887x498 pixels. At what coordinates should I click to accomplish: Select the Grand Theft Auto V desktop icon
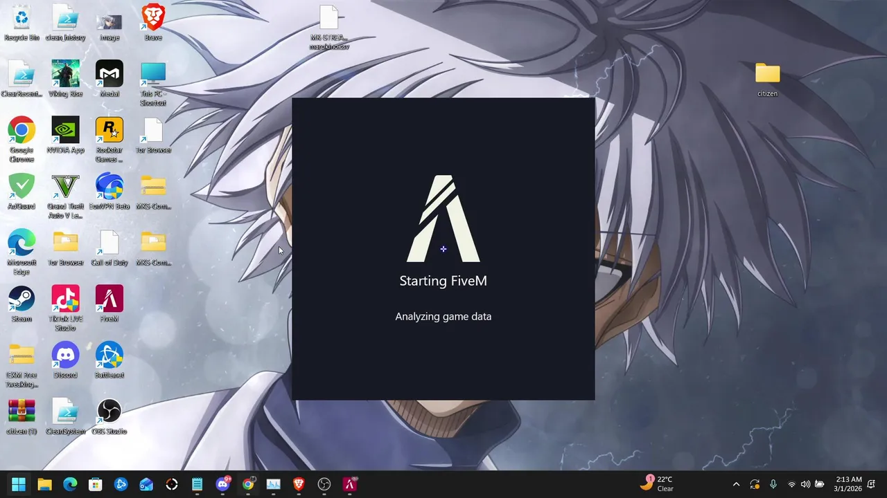point(65,196)
